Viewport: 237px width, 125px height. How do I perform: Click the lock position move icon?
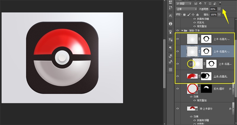(x=193, y=15)
